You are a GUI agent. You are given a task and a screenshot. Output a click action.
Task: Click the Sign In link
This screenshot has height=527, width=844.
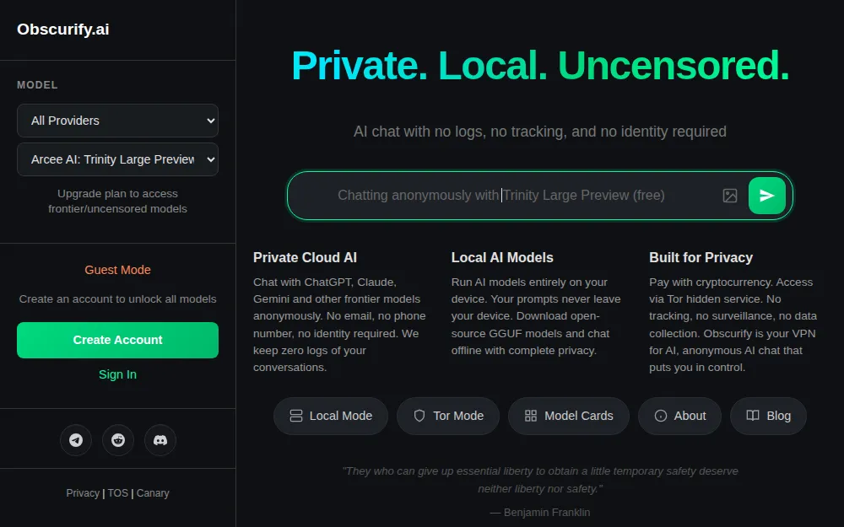click(117, 374)
